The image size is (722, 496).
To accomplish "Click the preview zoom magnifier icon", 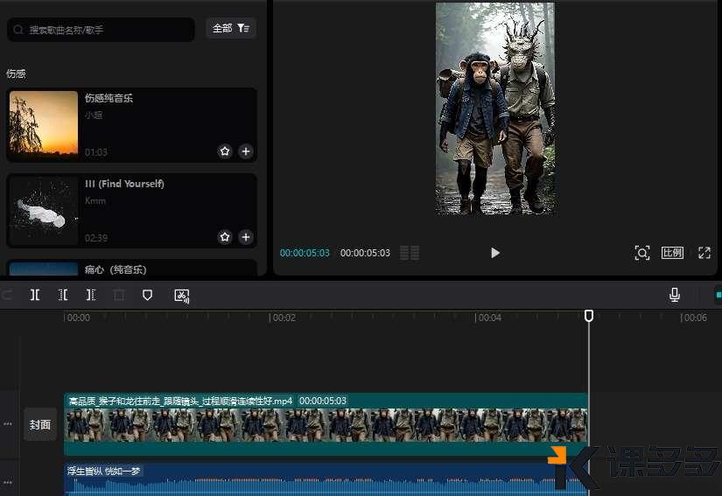I will pos(641,253).
